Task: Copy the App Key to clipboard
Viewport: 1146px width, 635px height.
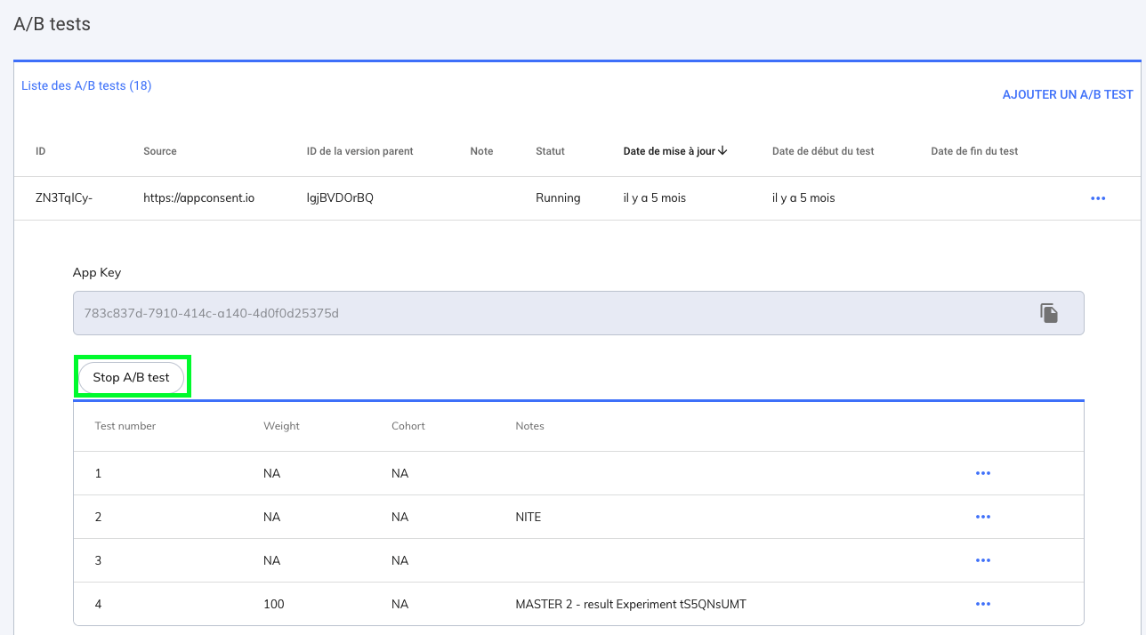Action: (1049, 313)
